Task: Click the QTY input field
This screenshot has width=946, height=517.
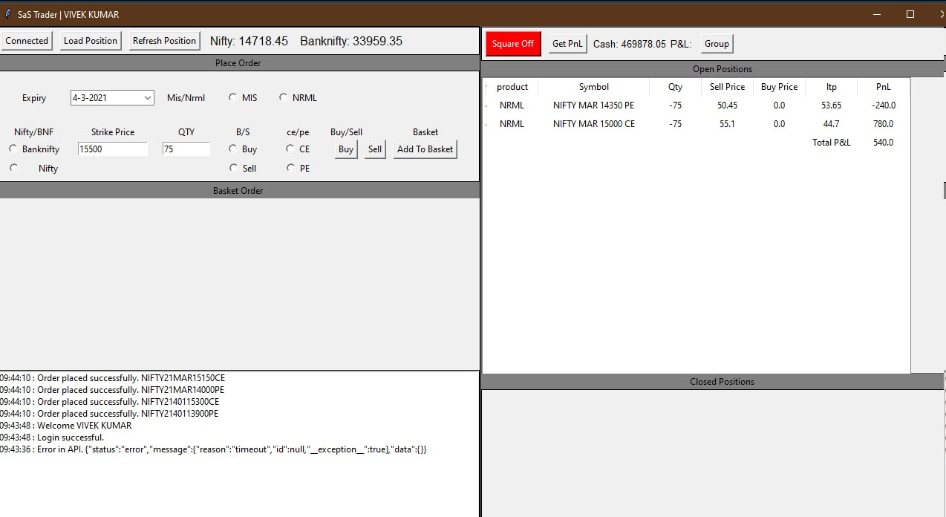Action: tap(186, 149)
